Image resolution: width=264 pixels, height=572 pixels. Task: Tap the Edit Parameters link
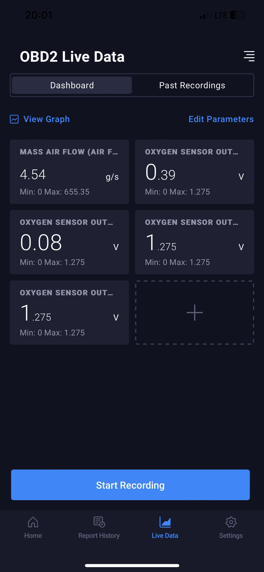[x=221, y=119]
